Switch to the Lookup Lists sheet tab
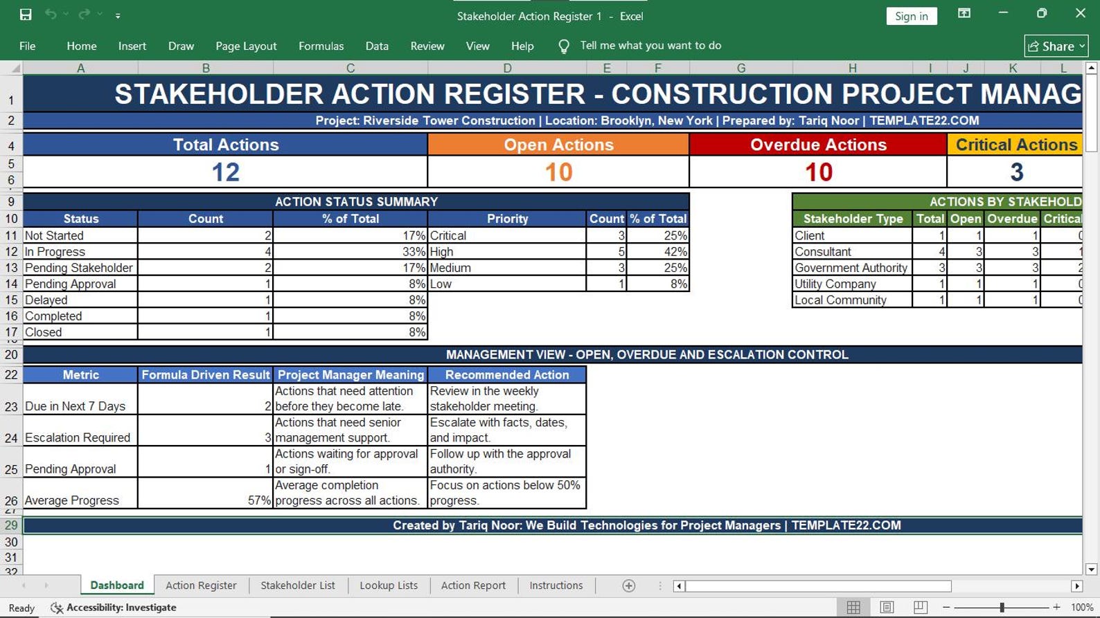 (389, 585)
